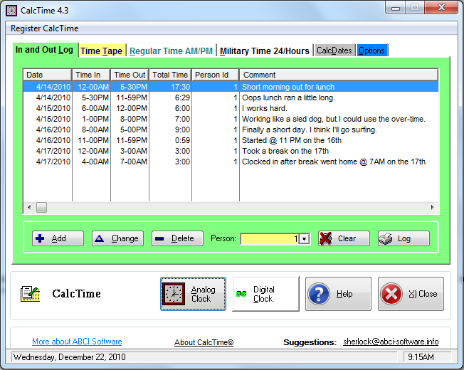Screen dimensions: 464x370
Task: Click the red X icon on Clear
Action: [325, 238]
